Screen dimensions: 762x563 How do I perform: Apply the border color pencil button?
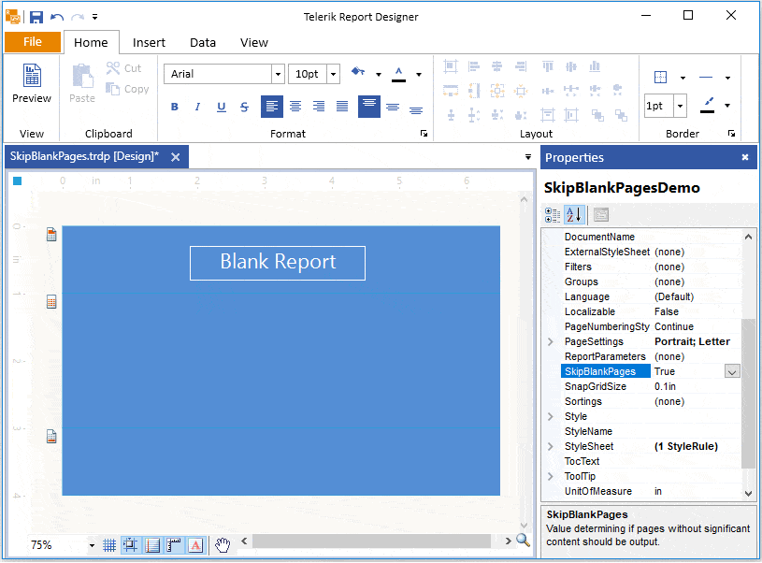(708, 105)
